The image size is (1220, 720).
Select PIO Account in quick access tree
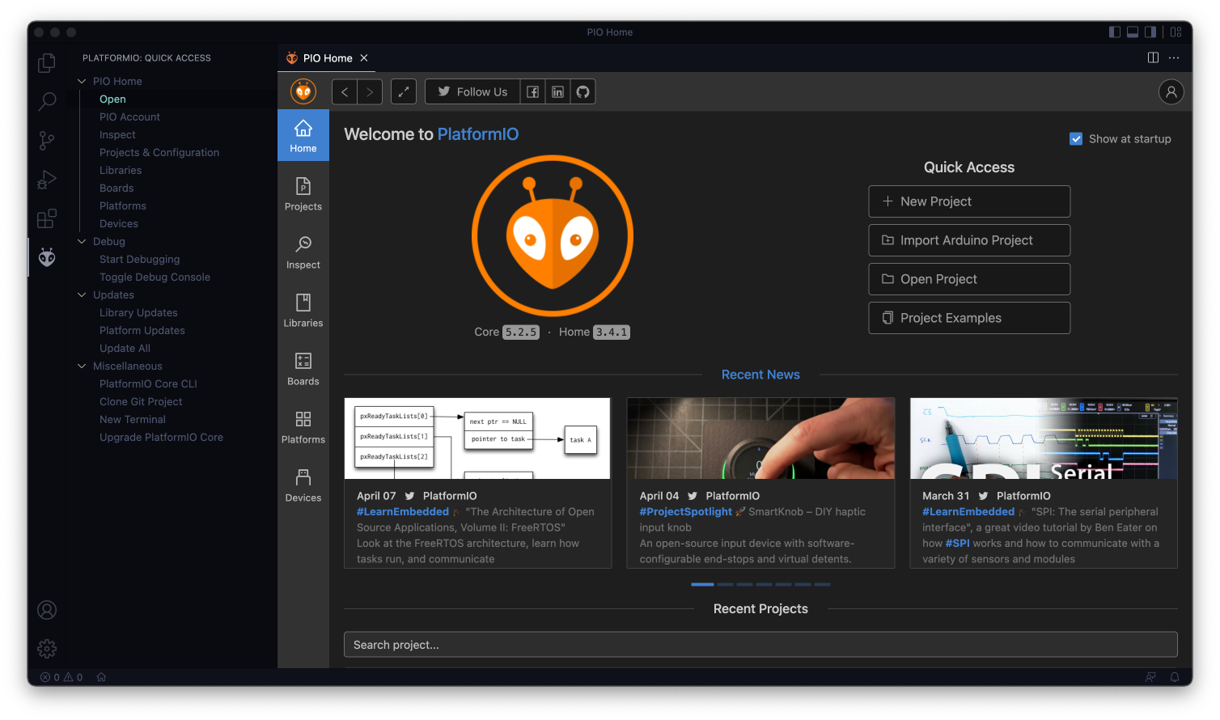[129, 116]
